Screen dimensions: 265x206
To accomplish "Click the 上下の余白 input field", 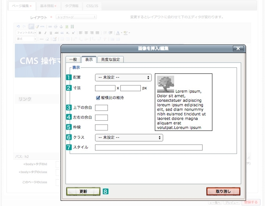I will (x=101, y=108).
